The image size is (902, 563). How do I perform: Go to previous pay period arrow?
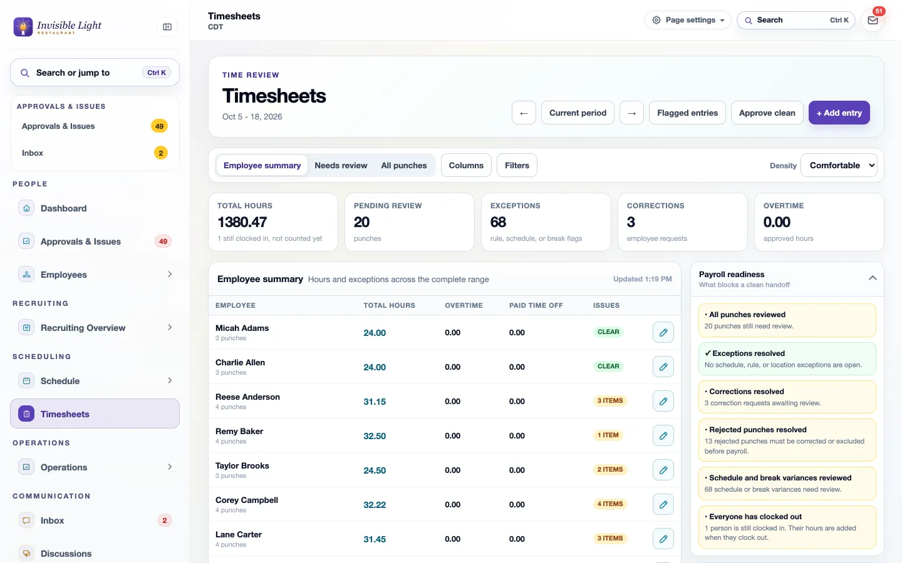(x=524, y=113)
